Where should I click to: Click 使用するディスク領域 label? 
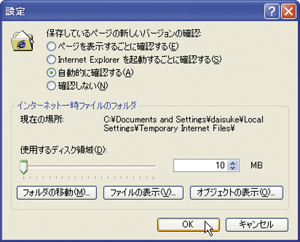click(63, 150)
